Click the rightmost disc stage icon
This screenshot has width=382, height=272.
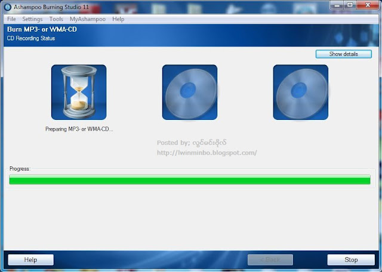301,92
